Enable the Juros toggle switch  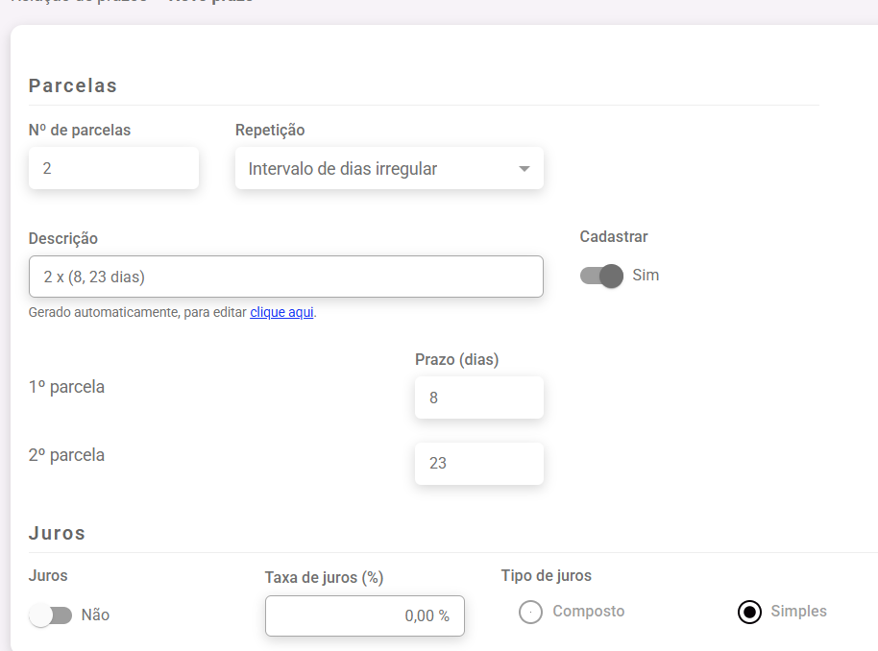tap(50, 615)
